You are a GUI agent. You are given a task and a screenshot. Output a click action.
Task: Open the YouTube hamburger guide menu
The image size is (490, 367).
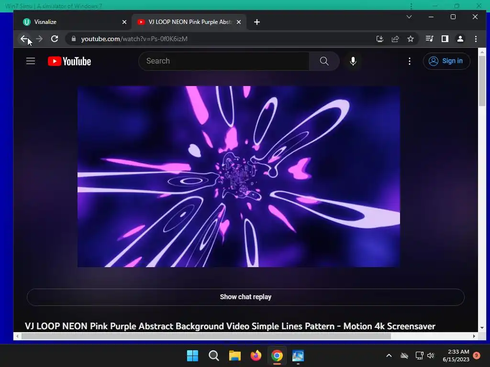pyautogui.click(x=30, y=61)
